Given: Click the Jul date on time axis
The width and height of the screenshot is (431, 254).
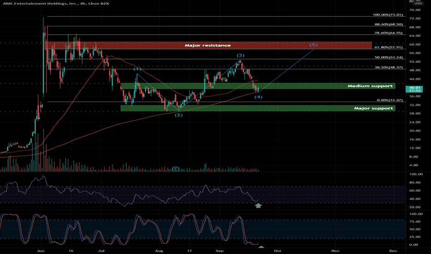Looking at the screenshot, I should (101, 251).
